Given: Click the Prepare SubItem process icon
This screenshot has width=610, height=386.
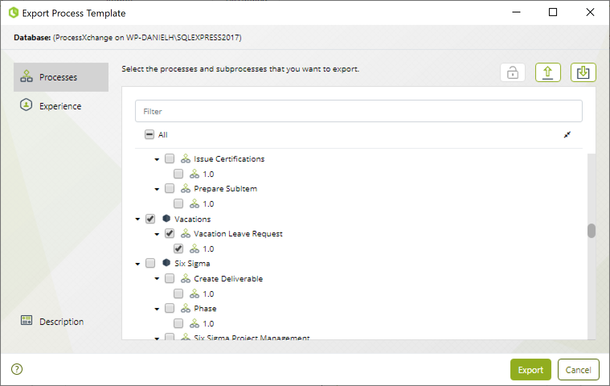Looking at the screenshot, I should pos(185,189).
